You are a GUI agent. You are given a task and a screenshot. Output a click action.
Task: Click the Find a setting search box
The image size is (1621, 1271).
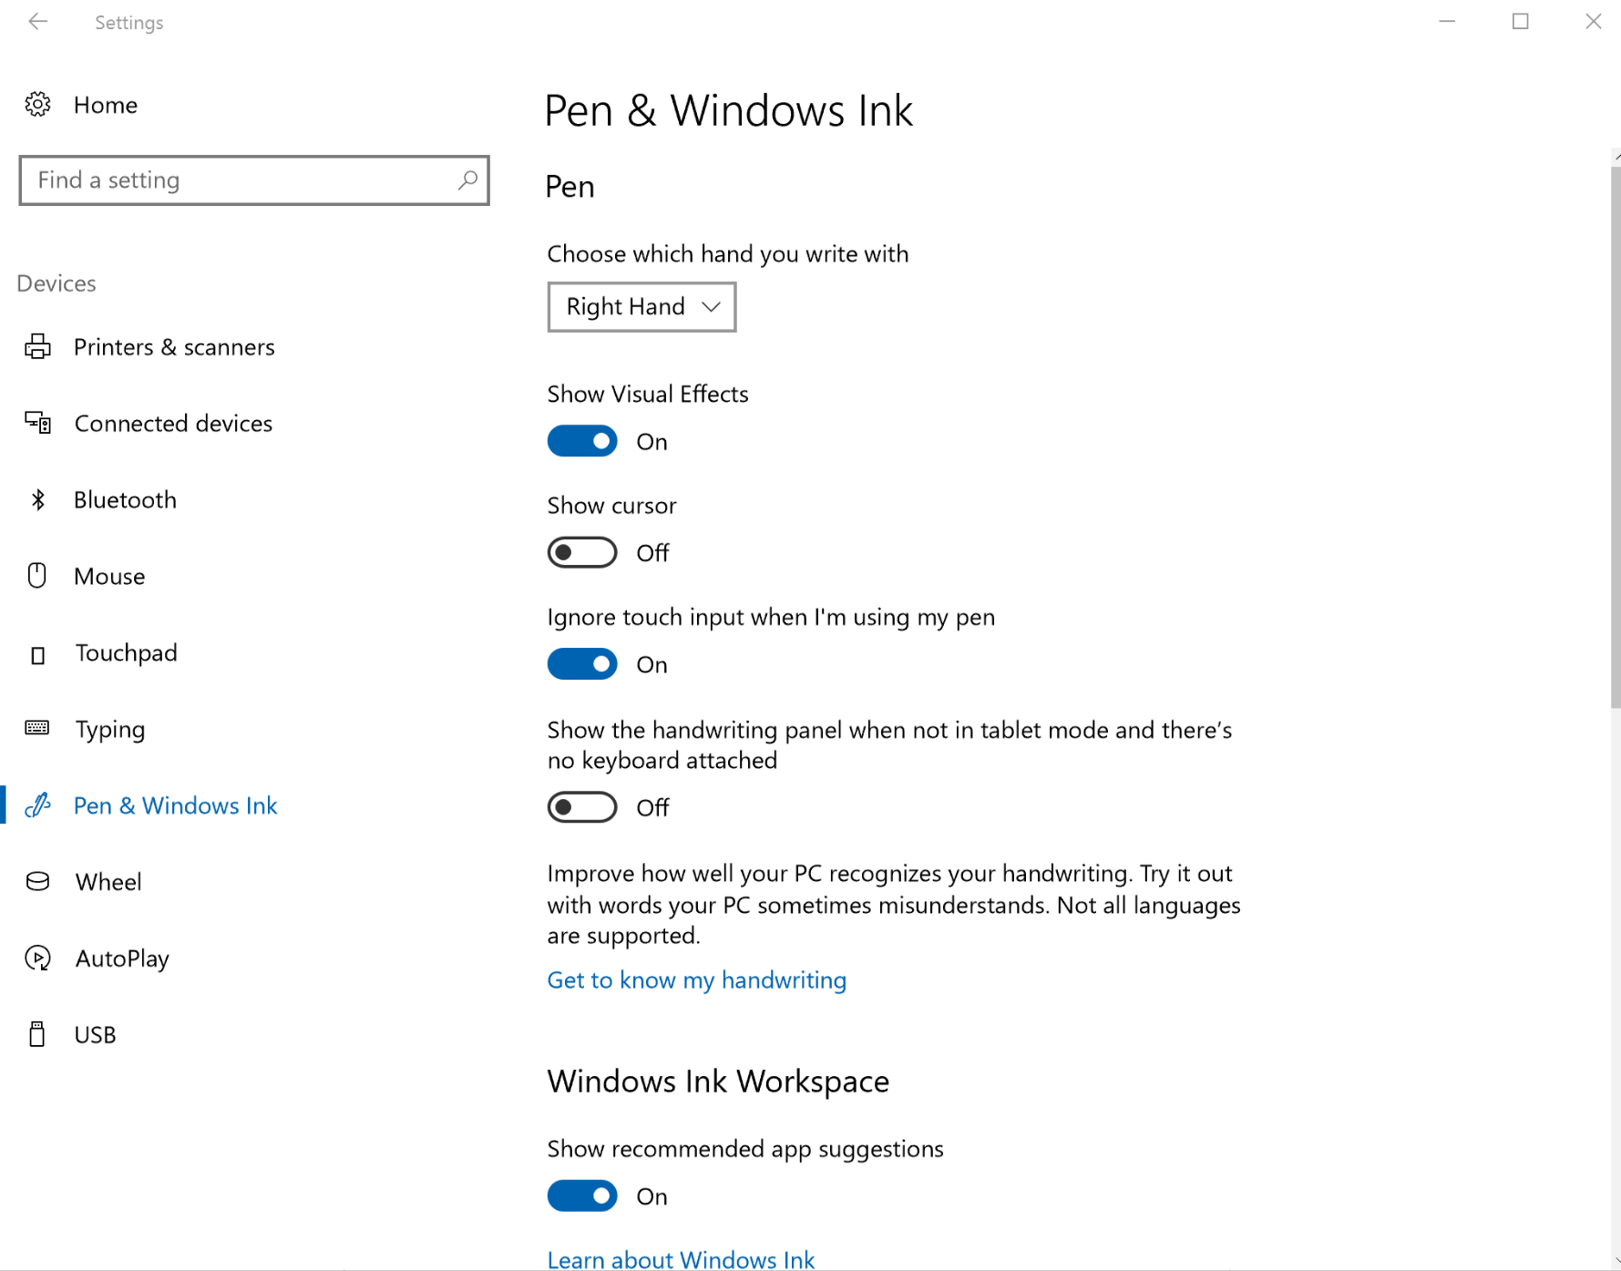(254, 180)
